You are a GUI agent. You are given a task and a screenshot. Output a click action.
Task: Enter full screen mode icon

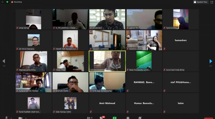pos(212,2)
